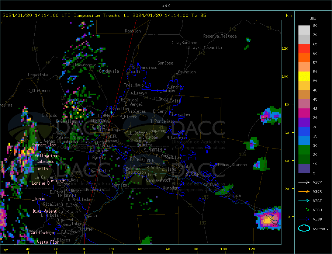This screenshot has height=254, width=332.
Task: Select the slate 10 dBZ bottom swatch
Action: pos(304,168)
